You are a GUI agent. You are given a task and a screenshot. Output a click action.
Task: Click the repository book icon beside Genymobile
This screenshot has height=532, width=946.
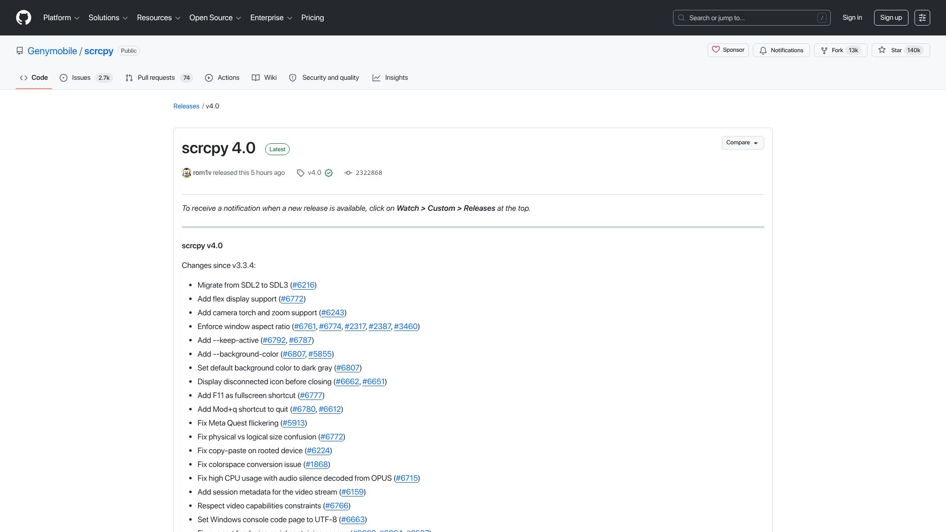pyautogui.click(x=20, y=51)
